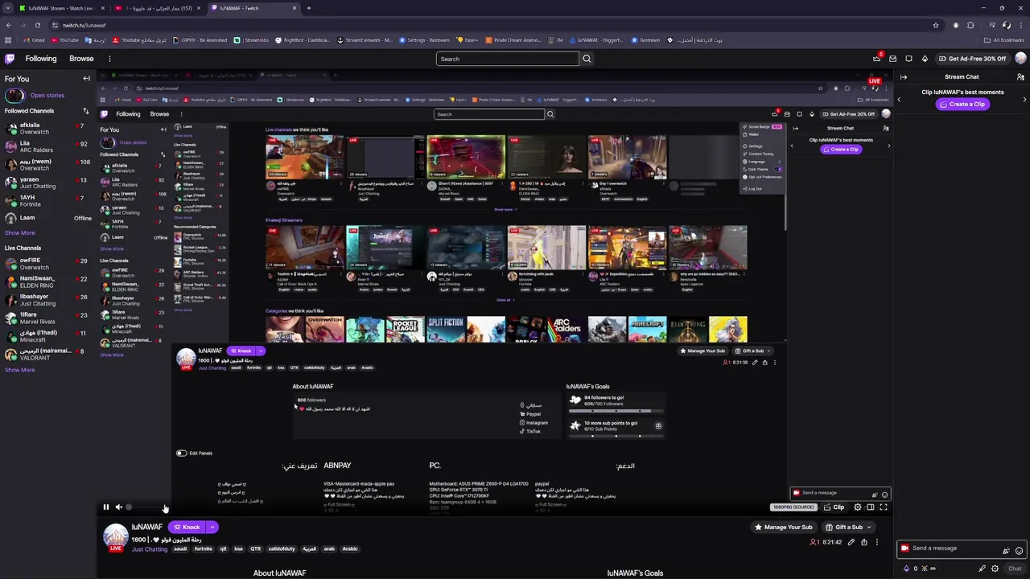Click the chat celebration party icon

(x=1006, y=551)
